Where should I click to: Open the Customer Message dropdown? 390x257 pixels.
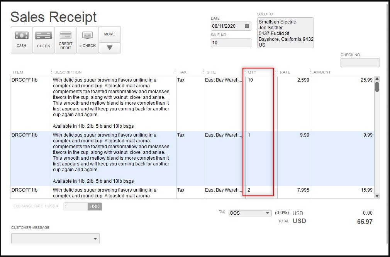55,239
